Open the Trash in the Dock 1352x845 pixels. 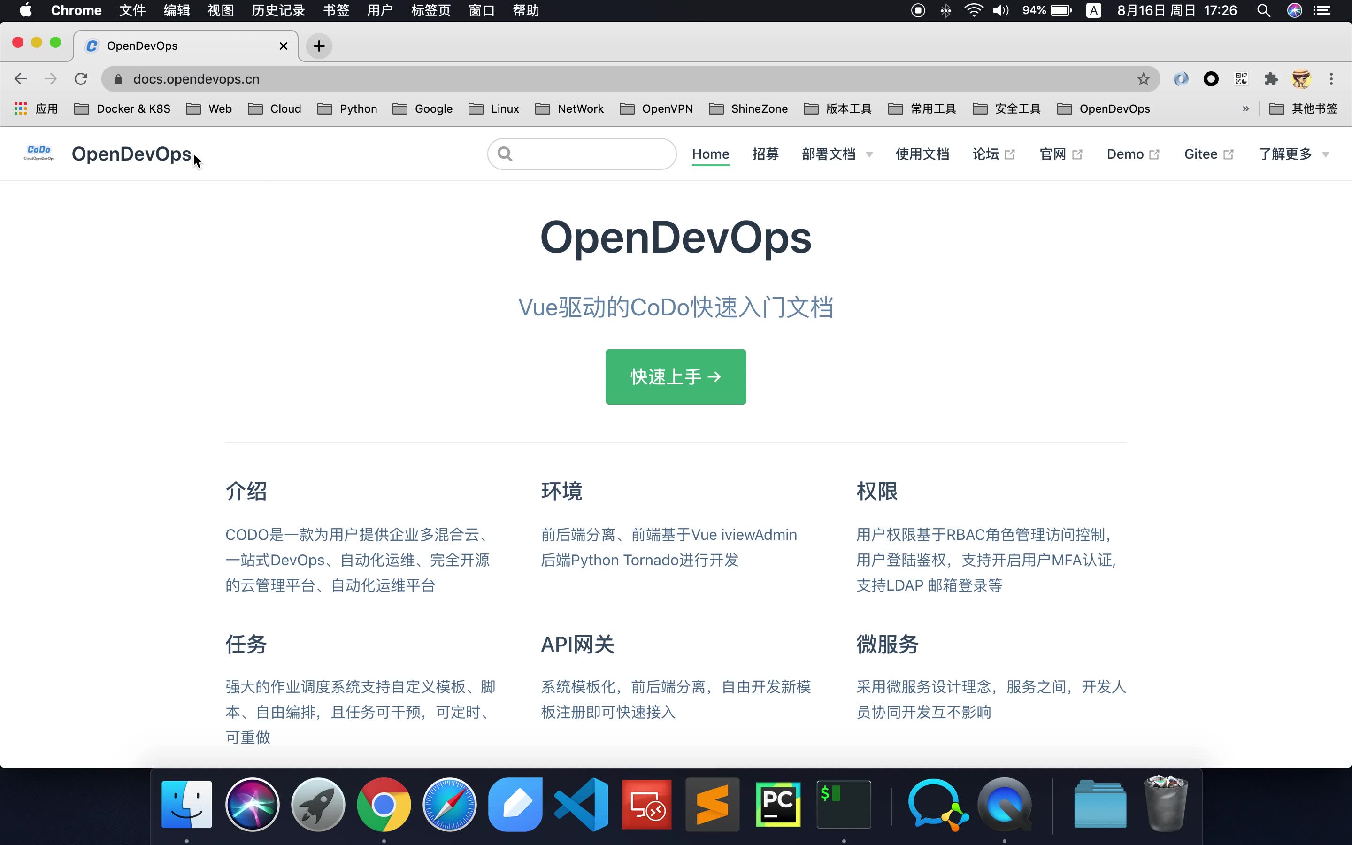tap(1166, 804)
